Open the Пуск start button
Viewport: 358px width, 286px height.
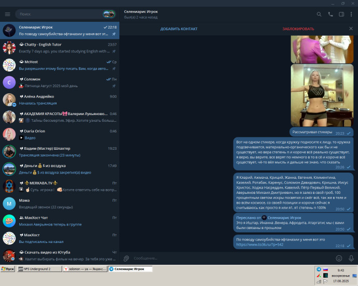pyautogui.click(x=8, y=269)
